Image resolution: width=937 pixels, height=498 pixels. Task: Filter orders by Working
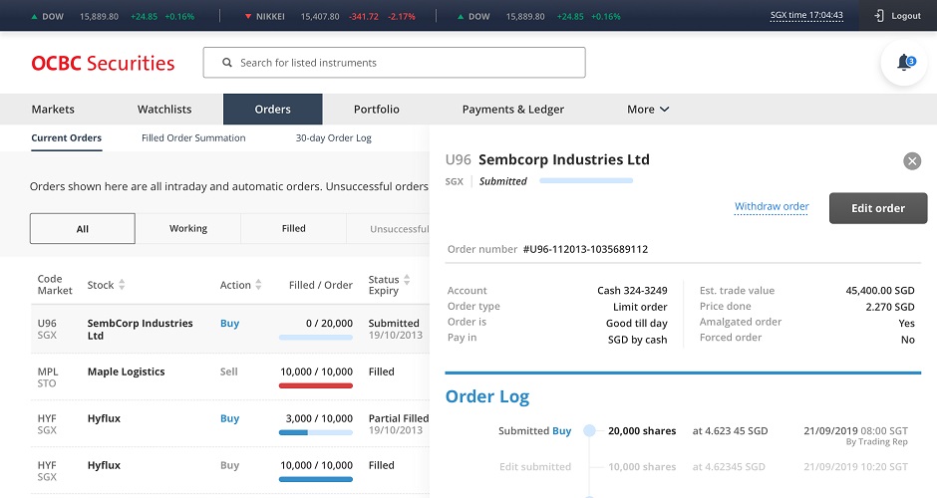[188, 229]
